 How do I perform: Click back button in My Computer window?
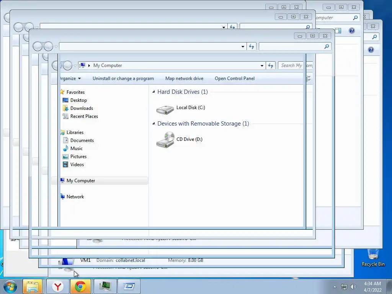(57, 65)
